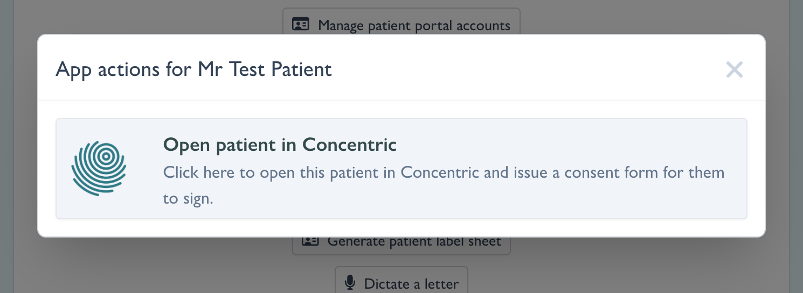Close the App actions dialog

point(734,69)
